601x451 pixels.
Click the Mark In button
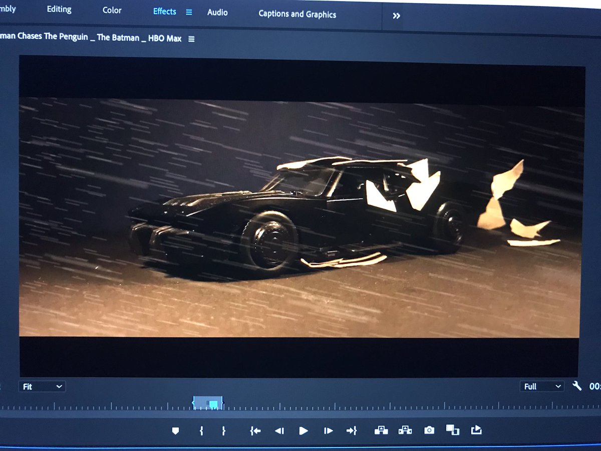click(x=201, y=430)
